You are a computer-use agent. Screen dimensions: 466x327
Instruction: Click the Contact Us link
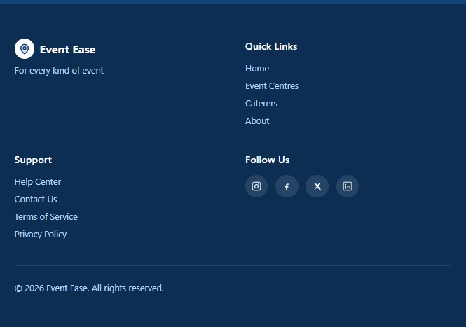tap(36, 200)
